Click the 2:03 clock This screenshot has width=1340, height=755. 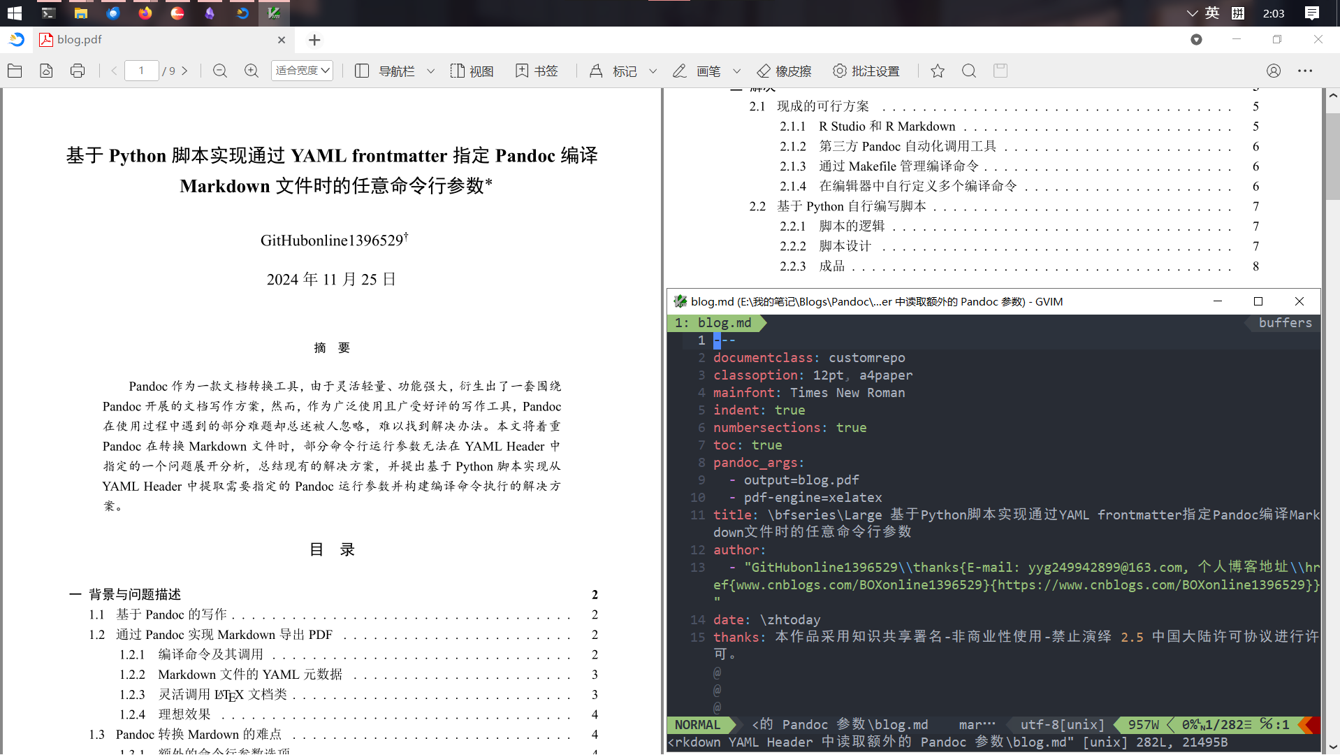(1274, 13)
